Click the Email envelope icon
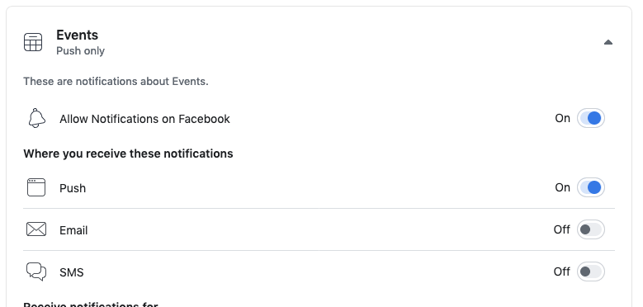 pos(36,229)
